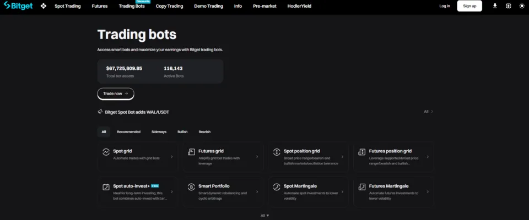This screenshot has height=220, width=529.
Task: Click the download app icon
Action: (495, 6)
